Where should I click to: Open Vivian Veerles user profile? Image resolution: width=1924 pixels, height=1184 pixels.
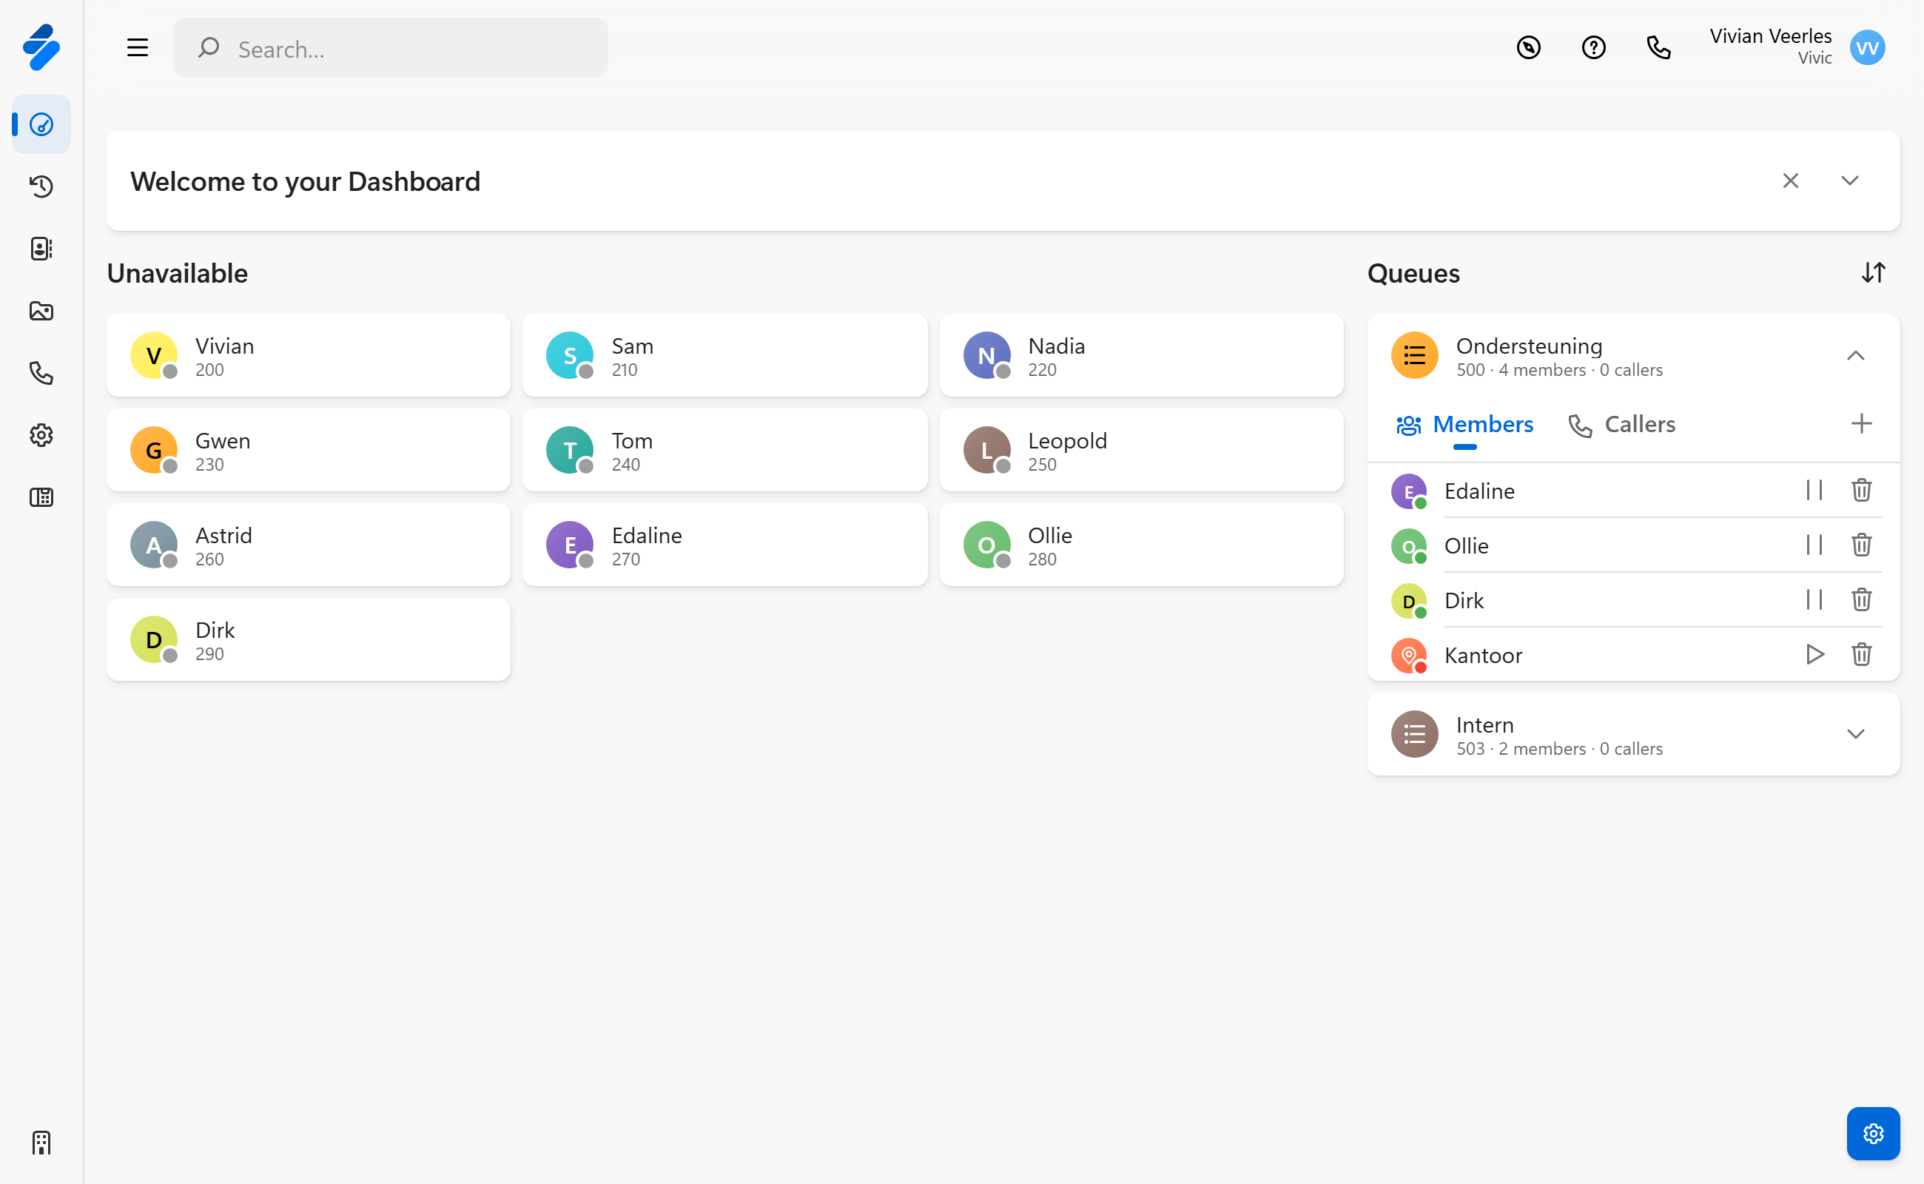pos(1866,48)
